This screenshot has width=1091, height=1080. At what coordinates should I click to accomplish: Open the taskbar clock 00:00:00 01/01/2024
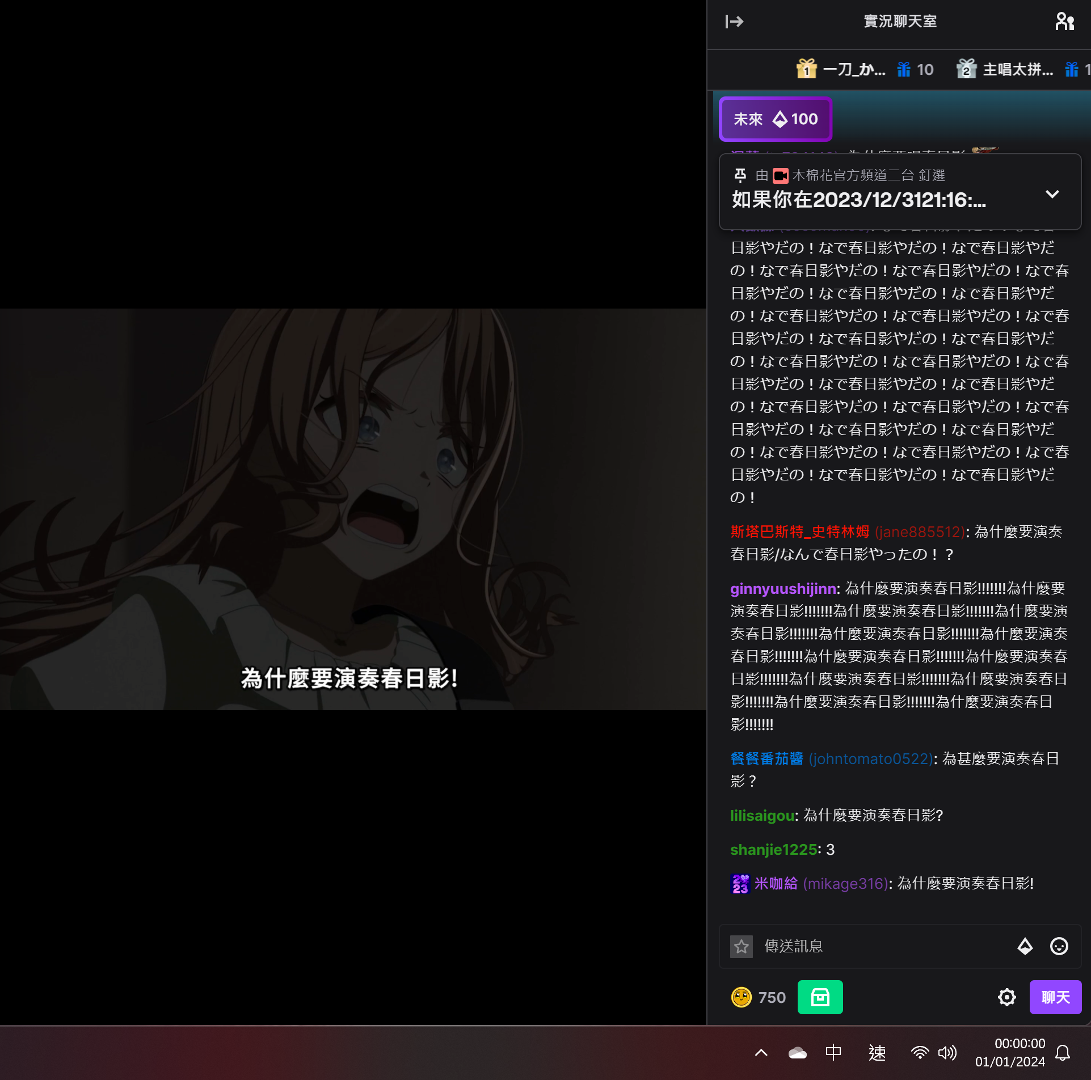click(1010, 1053)
